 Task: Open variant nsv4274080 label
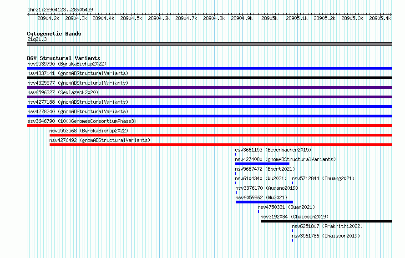(x=285, y=159)
